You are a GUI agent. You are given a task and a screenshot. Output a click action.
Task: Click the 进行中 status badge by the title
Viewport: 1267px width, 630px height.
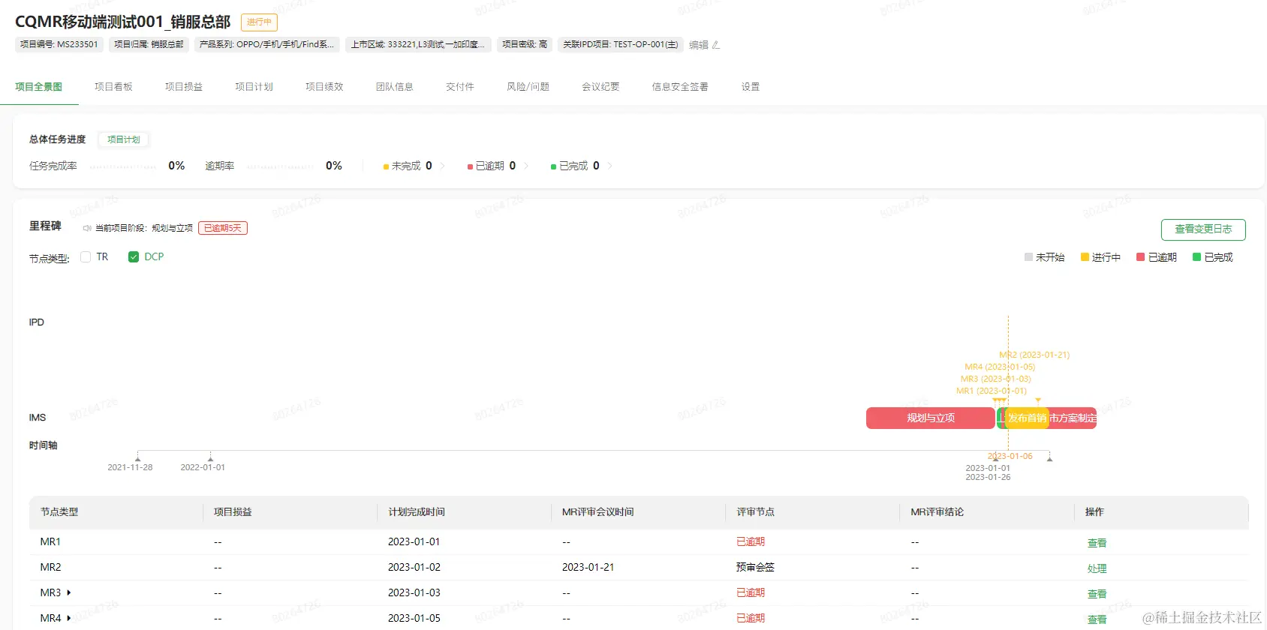click(x=259, y=22)
